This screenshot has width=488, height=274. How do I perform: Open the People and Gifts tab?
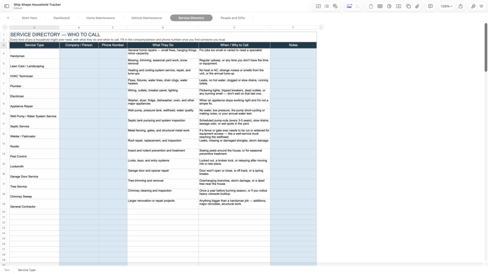pos(233,18)
